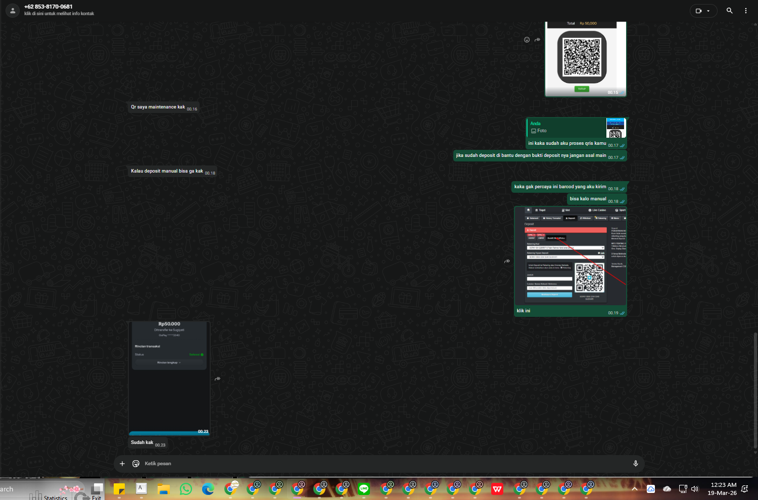Open the Rp50.000 transfer receipt image
The width and height of the screenshot is (758, 500).
click(169, 378)
